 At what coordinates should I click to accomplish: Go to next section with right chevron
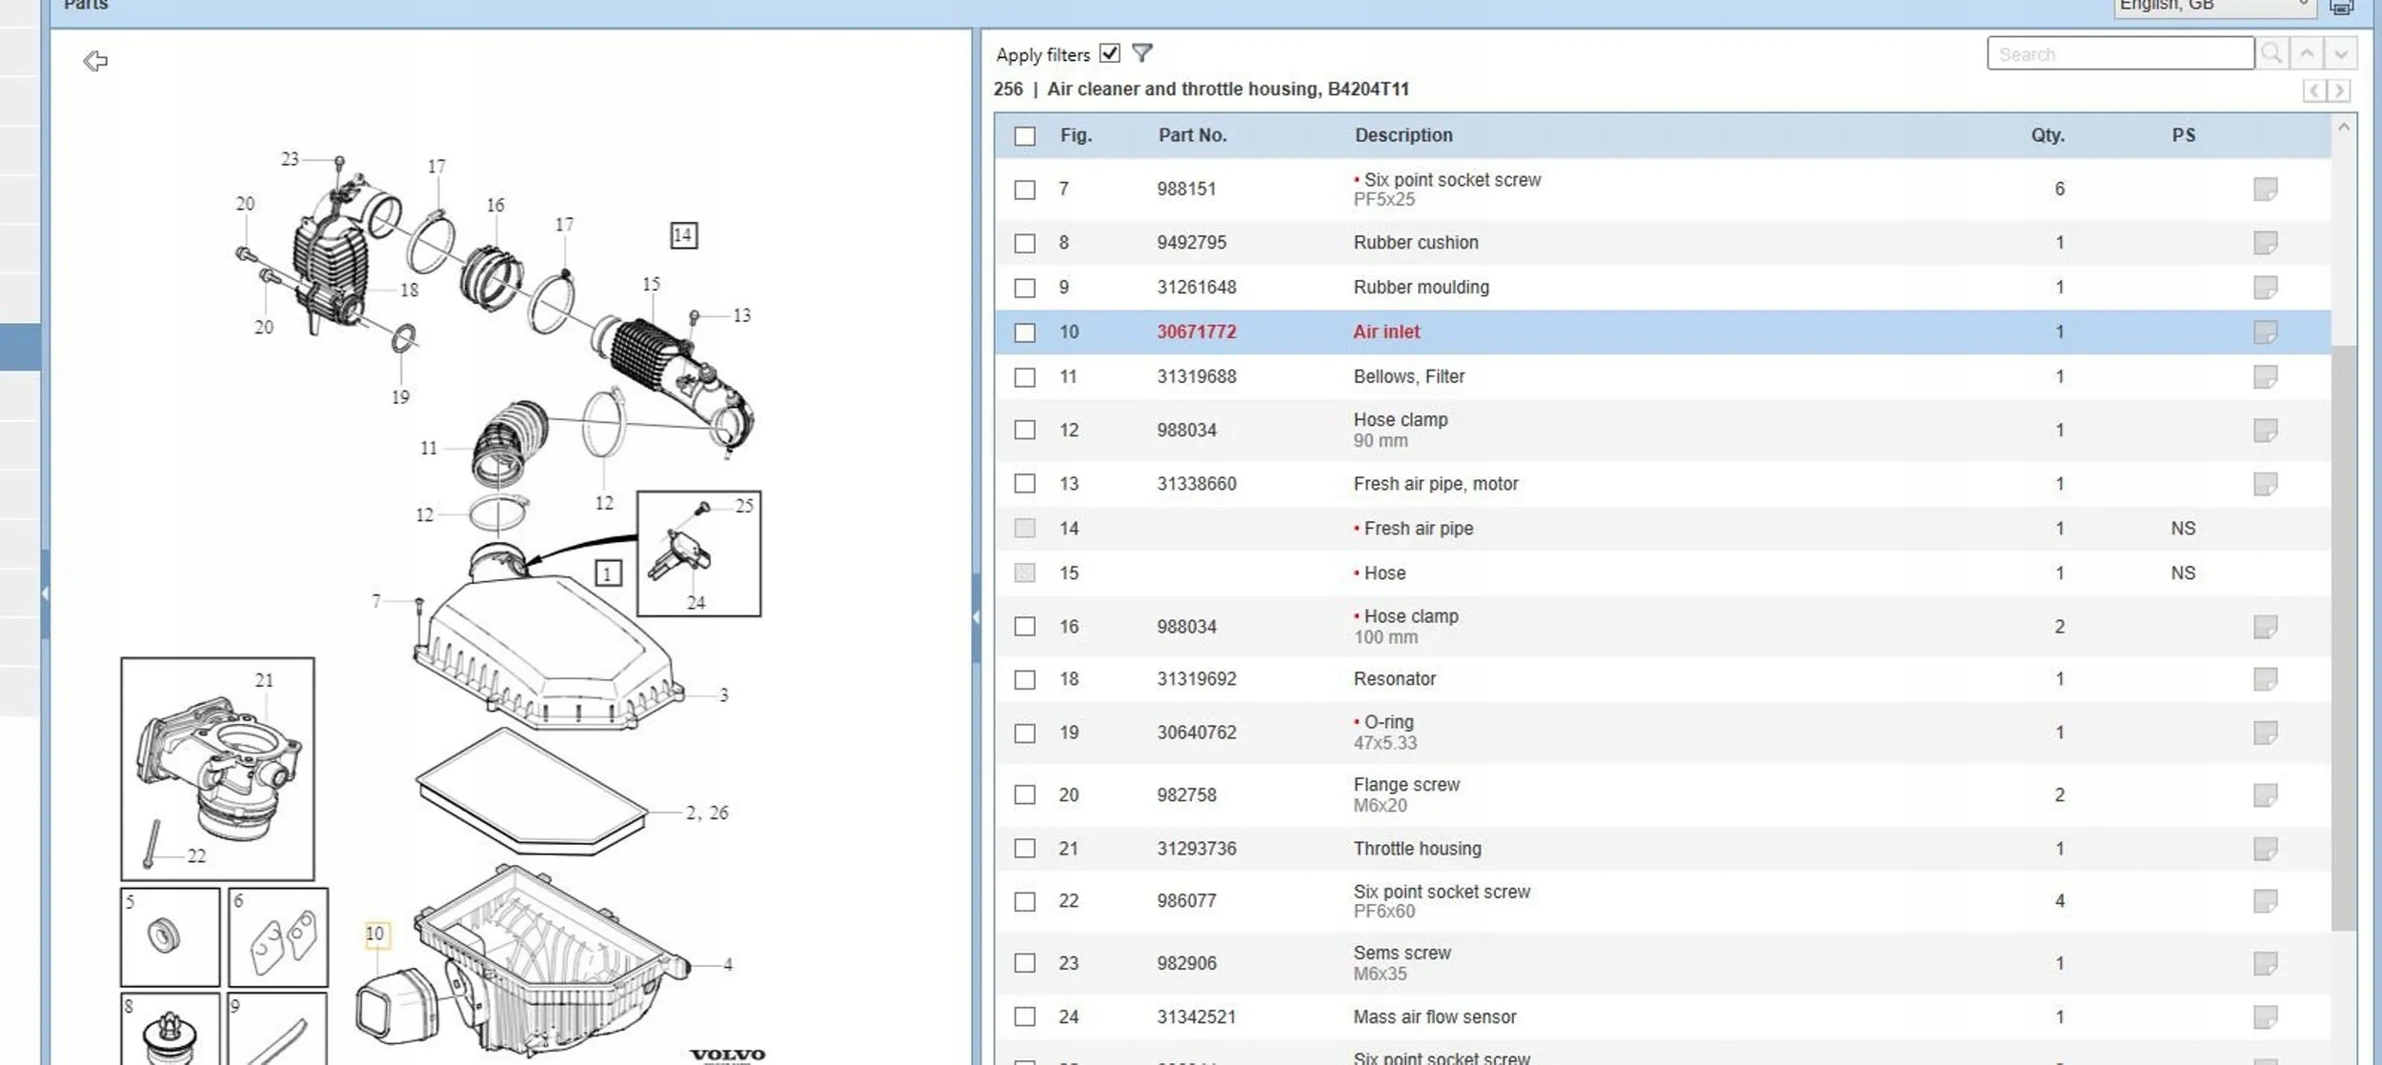(x=2339, y=91)
